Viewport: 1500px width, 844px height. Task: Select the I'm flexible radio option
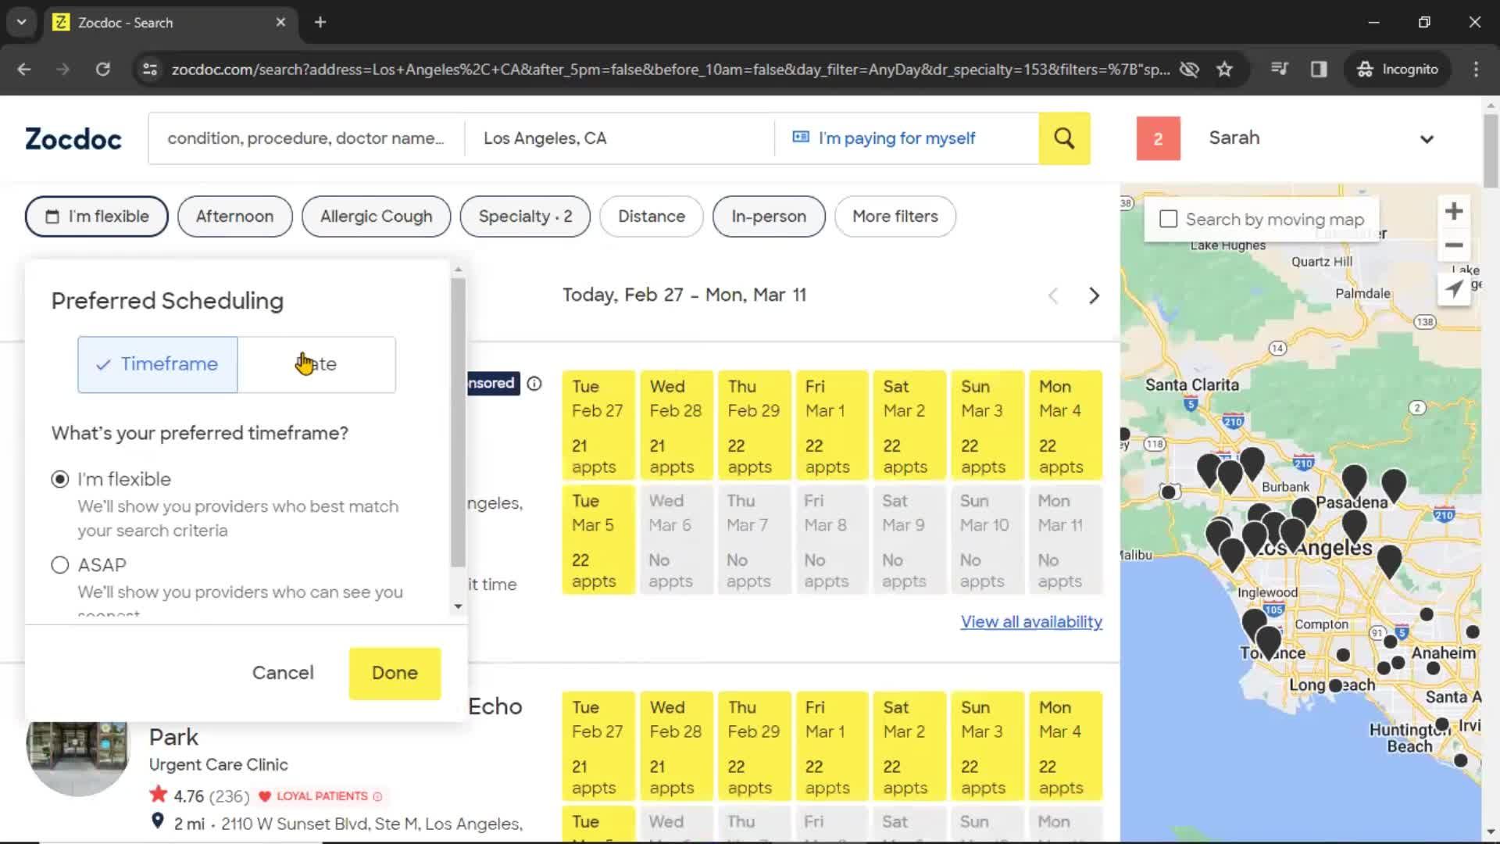60,479
